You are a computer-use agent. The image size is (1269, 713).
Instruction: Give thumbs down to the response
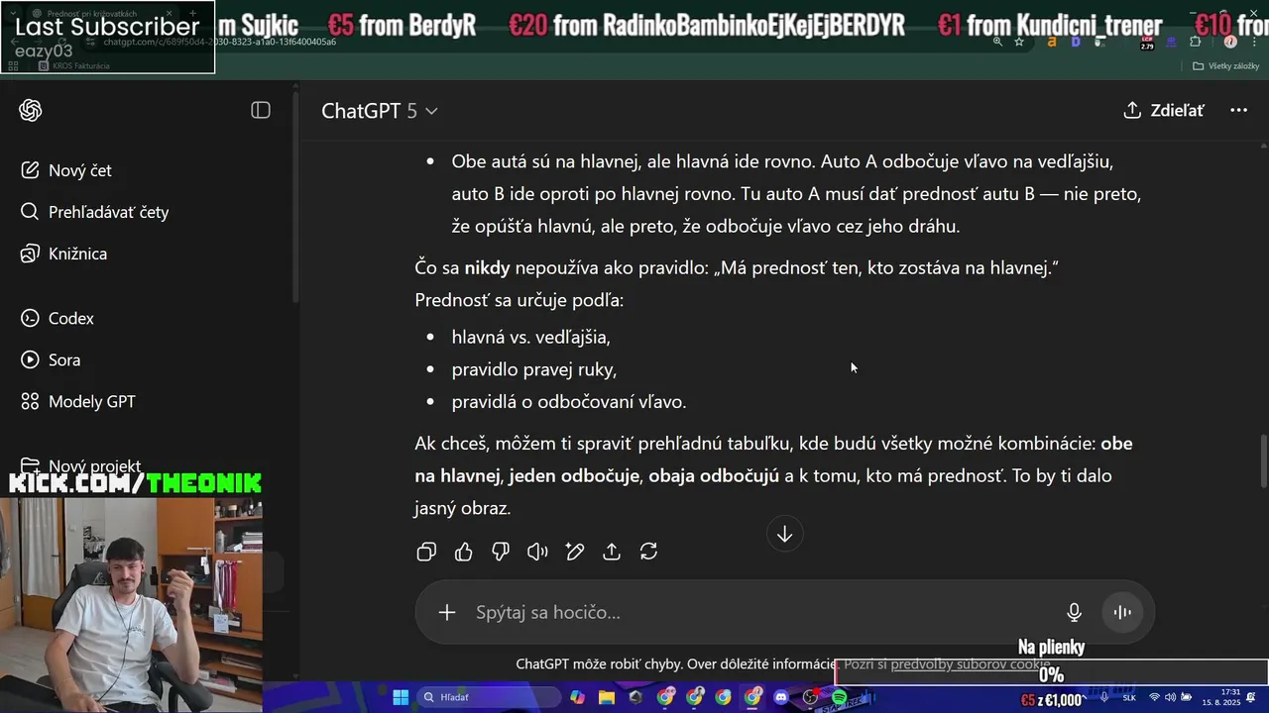point(501,552)
